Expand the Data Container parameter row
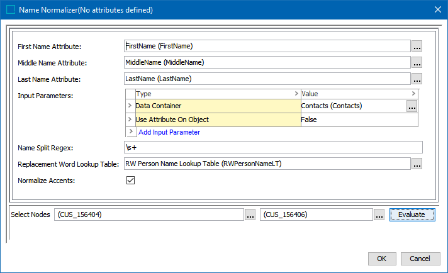Screen dimensions: 448x273 pos(131,106)
